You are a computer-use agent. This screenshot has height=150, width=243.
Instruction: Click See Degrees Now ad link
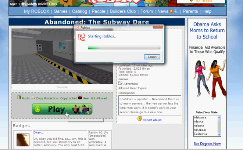207,144
